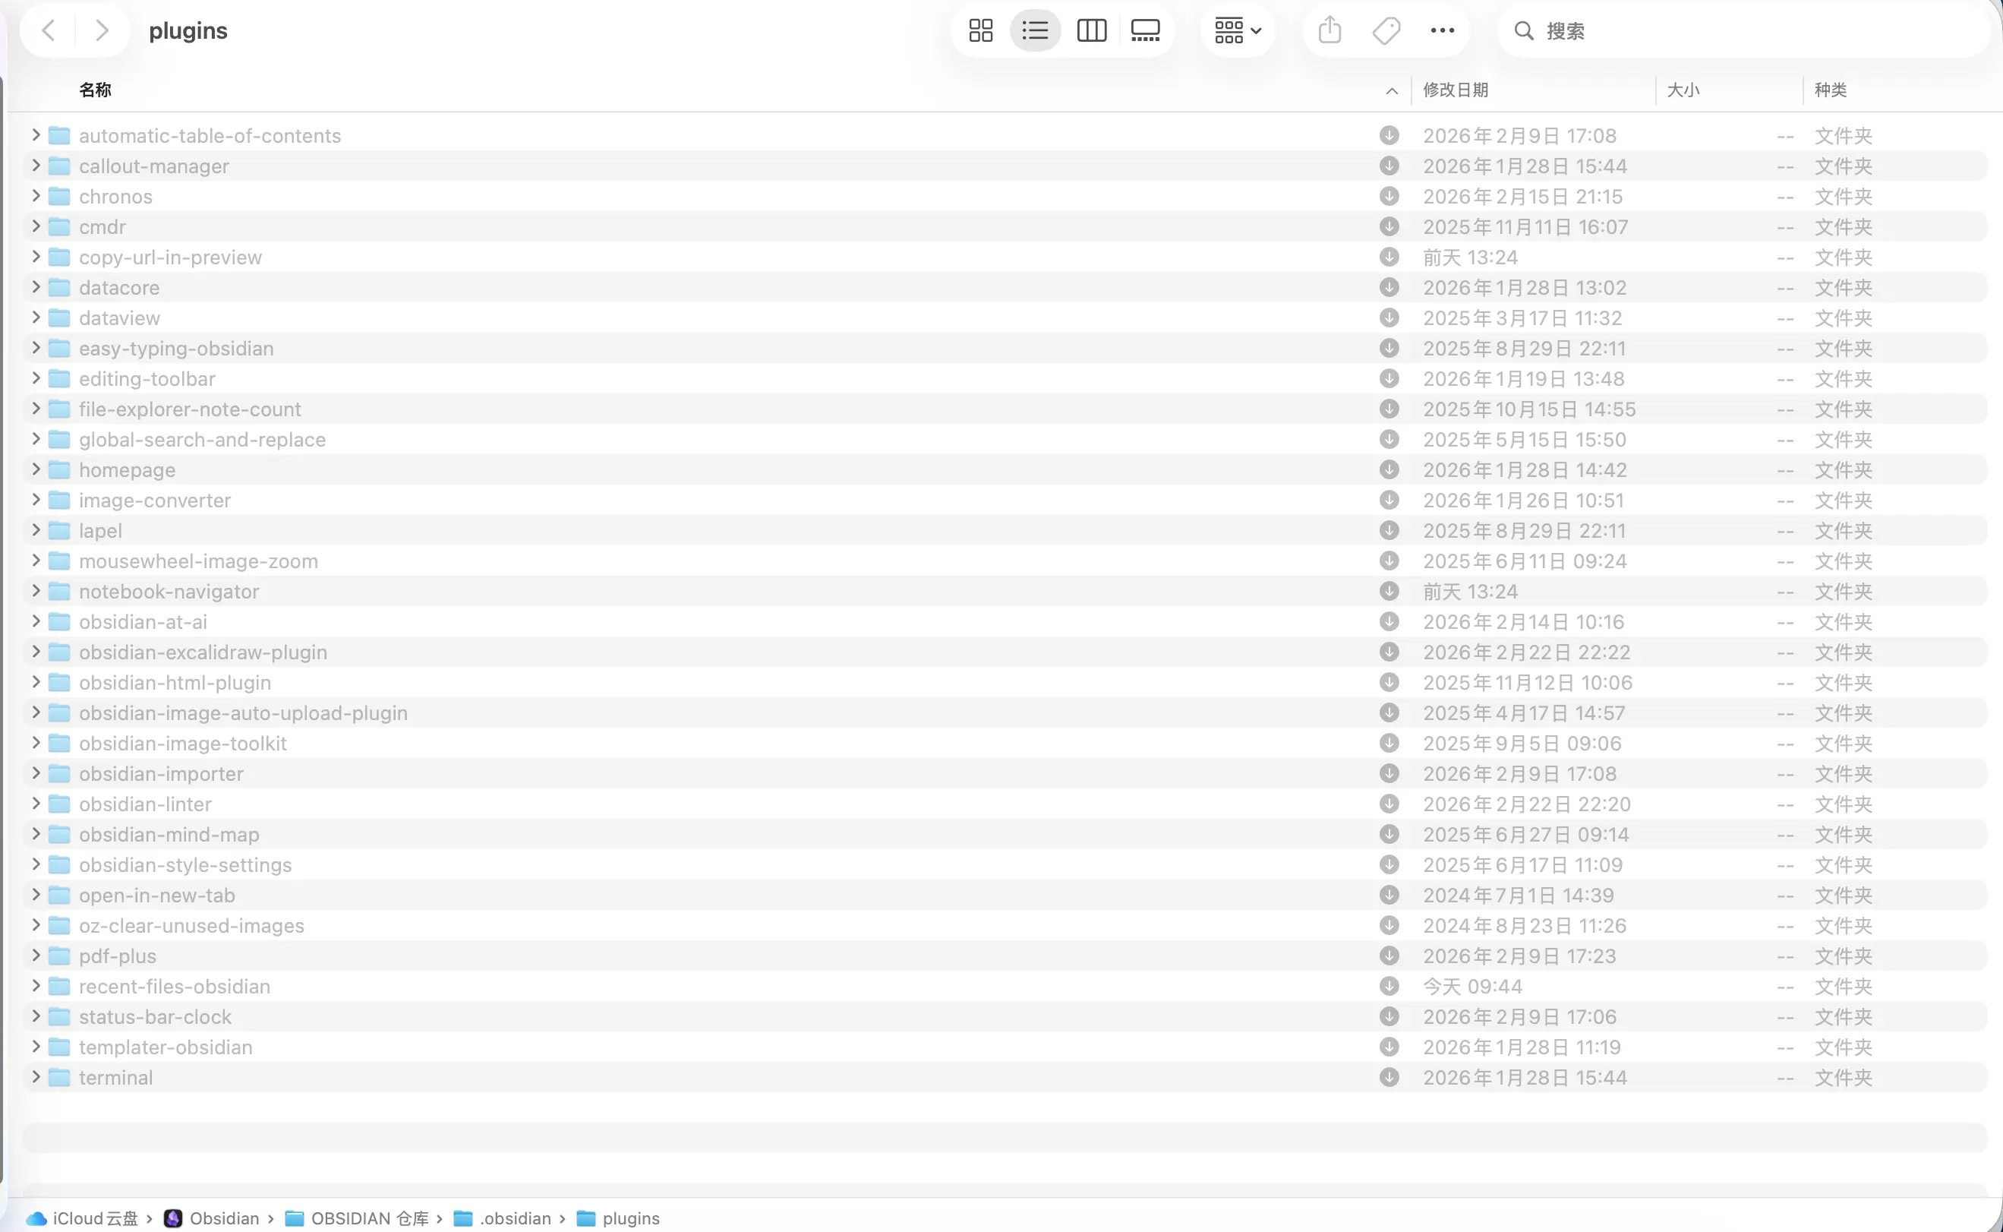Click the cloud download icon for terminal
This screenshot has height=1232, width=2003.
1389,1077
